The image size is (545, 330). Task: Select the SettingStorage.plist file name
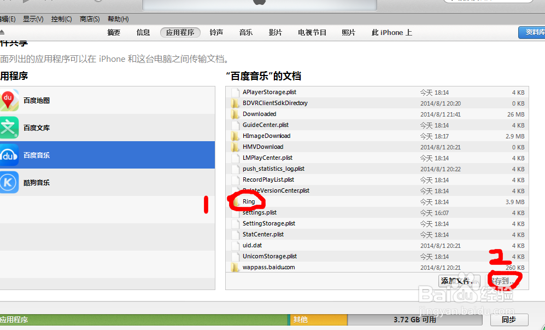(x=269, y=223)
